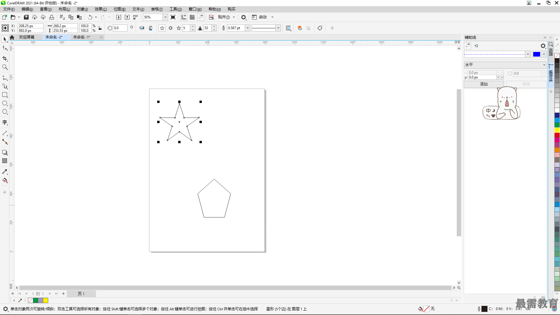Click the Print icon
Viewport: 560px width, 315px height.
[52, 17]
